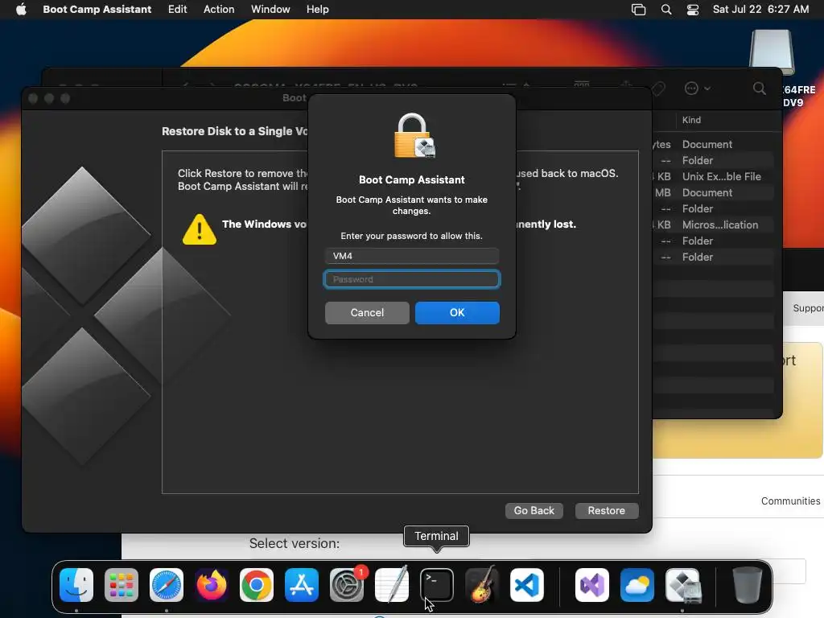
Task: Select the Micros...lication row in Finder
Action: coord(712,225)
